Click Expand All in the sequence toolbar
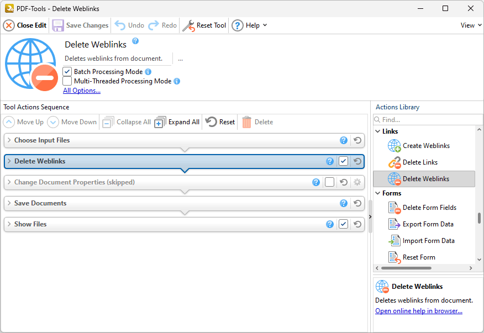The image size is (484, 333). [177, 122]
